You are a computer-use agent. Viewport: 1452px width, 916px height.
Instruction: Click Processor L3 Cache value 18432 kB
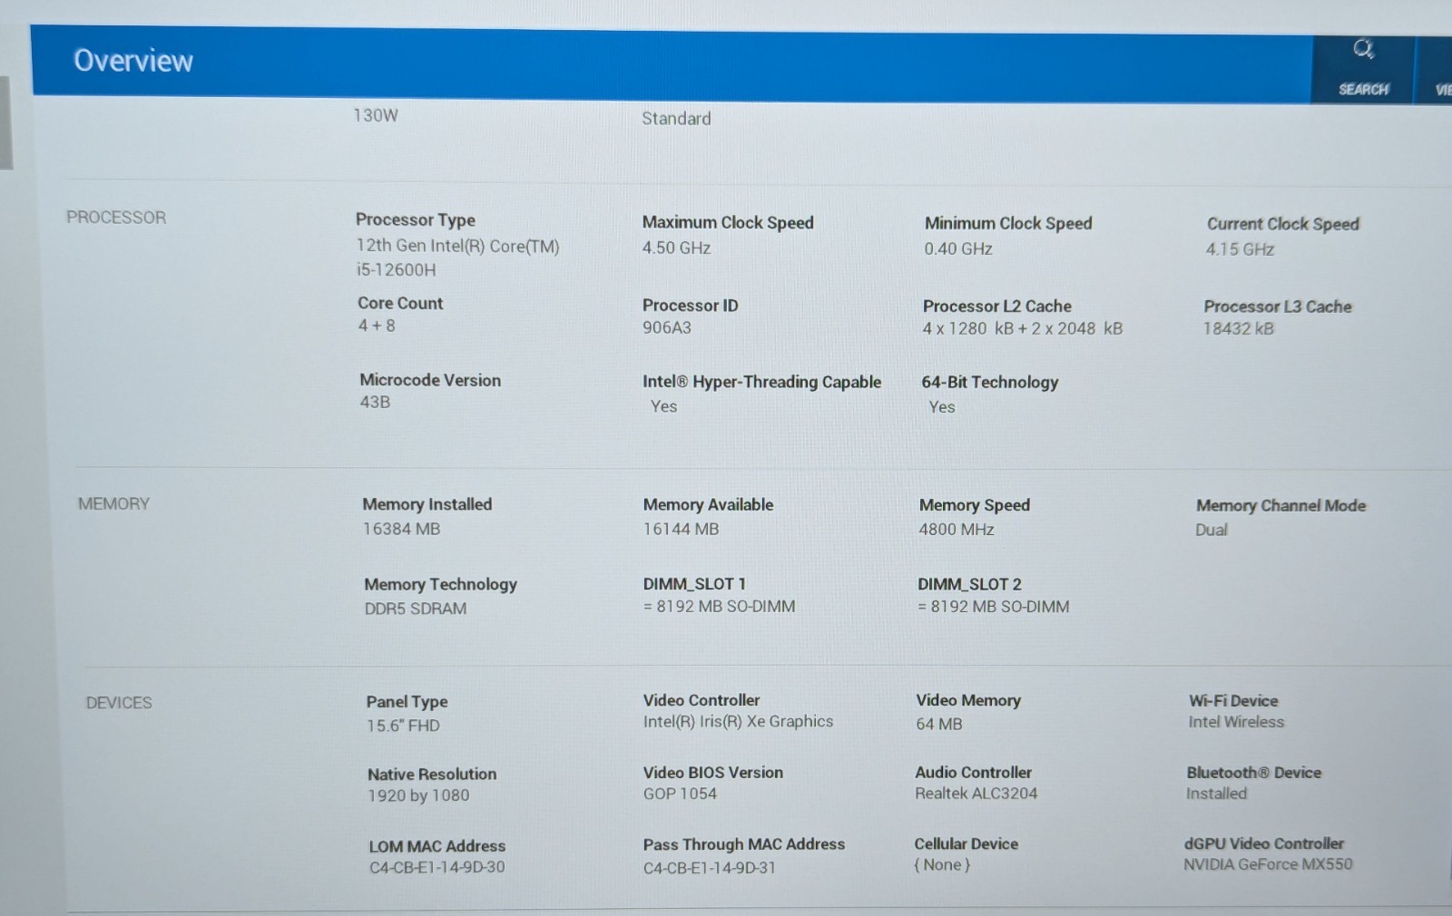point(1239,328)
